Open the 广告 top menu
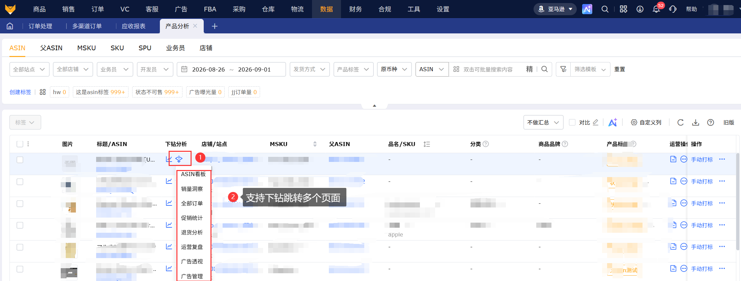 181,9
